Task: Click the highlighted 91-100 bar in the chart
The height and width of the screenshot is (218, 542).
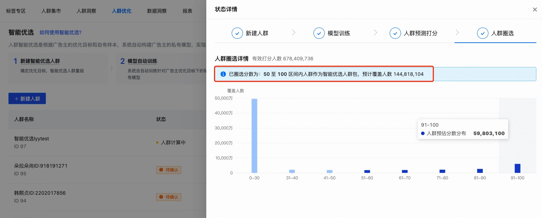Action: 517,168
